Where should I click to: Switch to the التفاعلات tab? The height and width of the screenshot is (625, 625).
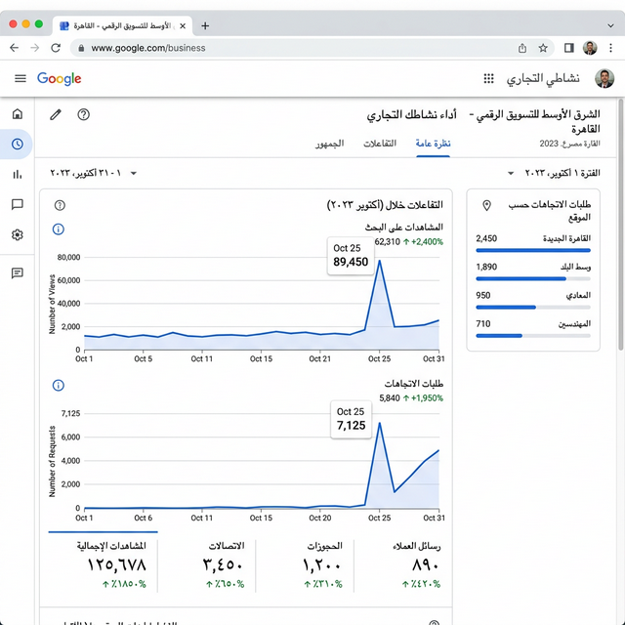pyautogui.click(x=379, y=144)
